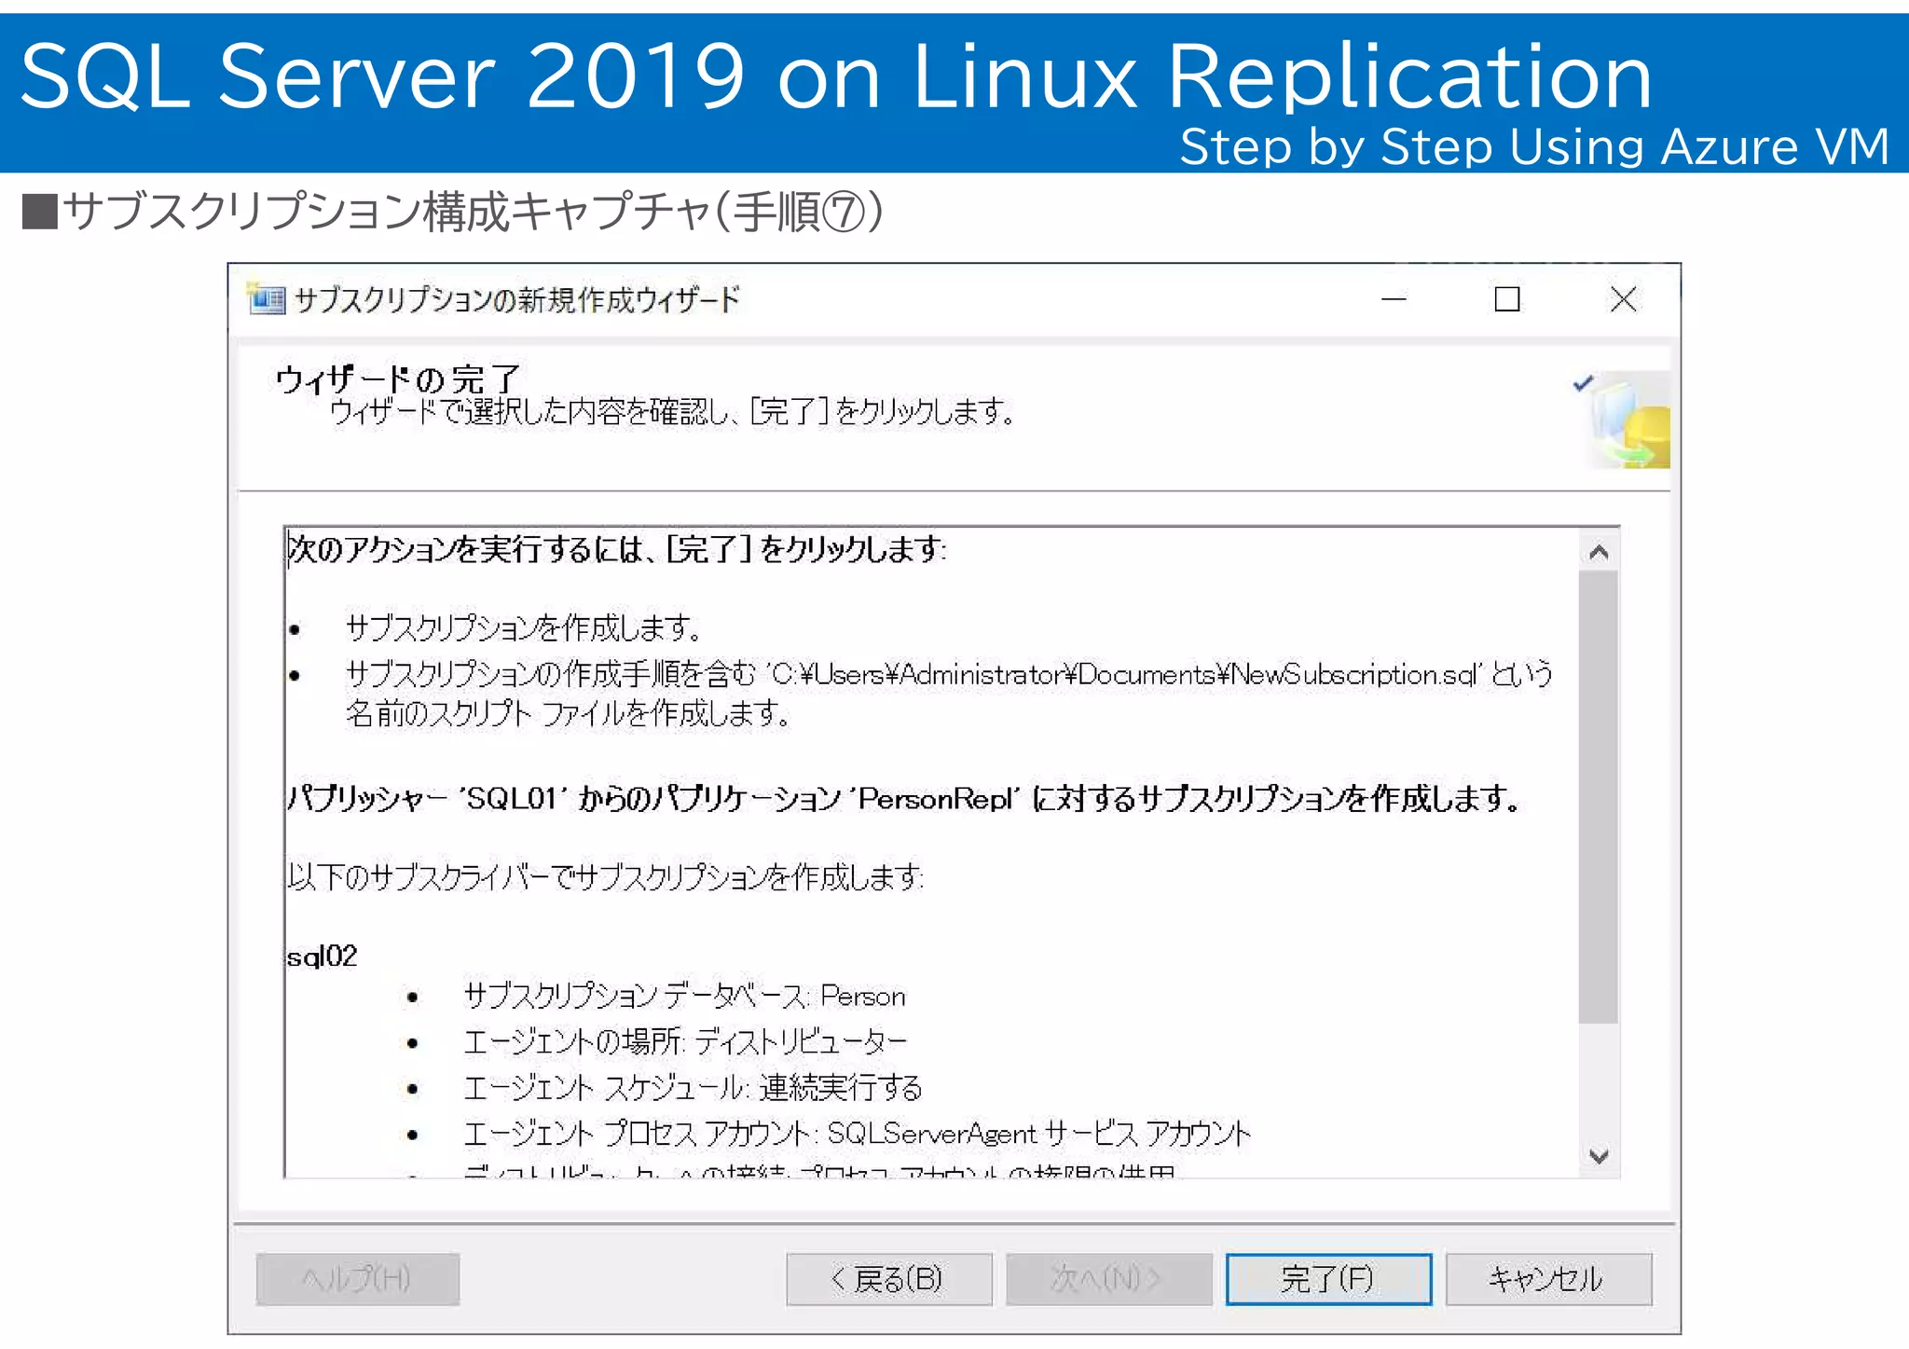Click the disabled 次へ(N) next button
The image size is (1909, 1349).
1108,1278
